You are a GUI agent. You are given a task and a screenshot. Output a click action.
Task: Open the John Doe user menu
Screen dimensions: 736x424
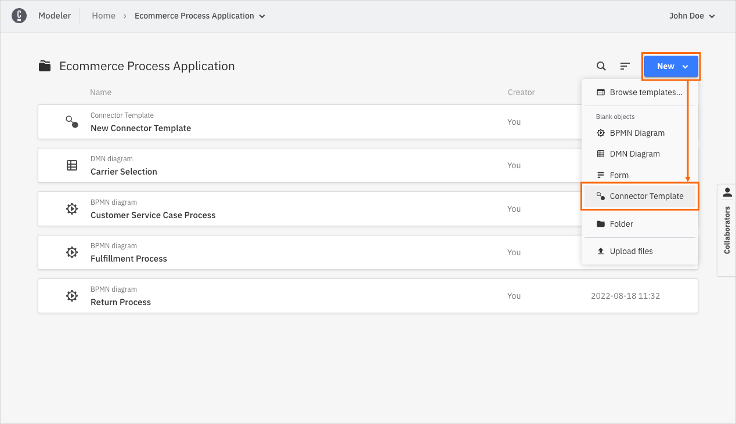tap(691, 16)
